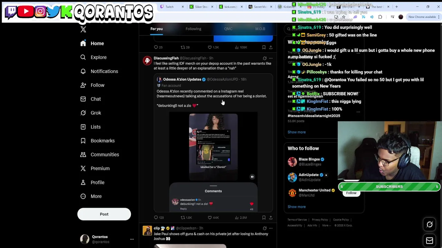Open AdinUpdate suggested profile

[x=308, y=175]
